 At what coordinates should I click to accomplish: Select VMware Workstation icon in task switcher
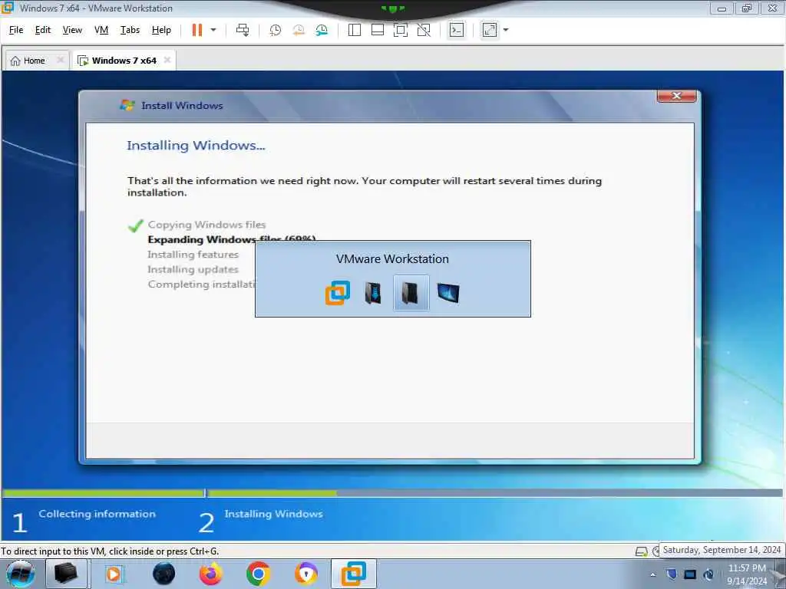pos(338,293)
